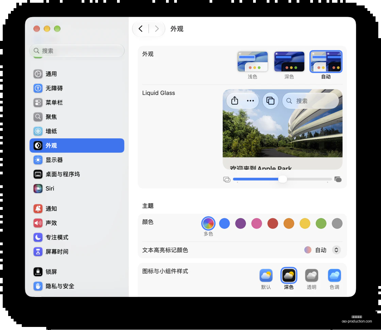Open the 显示器 displays icon
The image size is (381, 330).
[x=38, y=160]
